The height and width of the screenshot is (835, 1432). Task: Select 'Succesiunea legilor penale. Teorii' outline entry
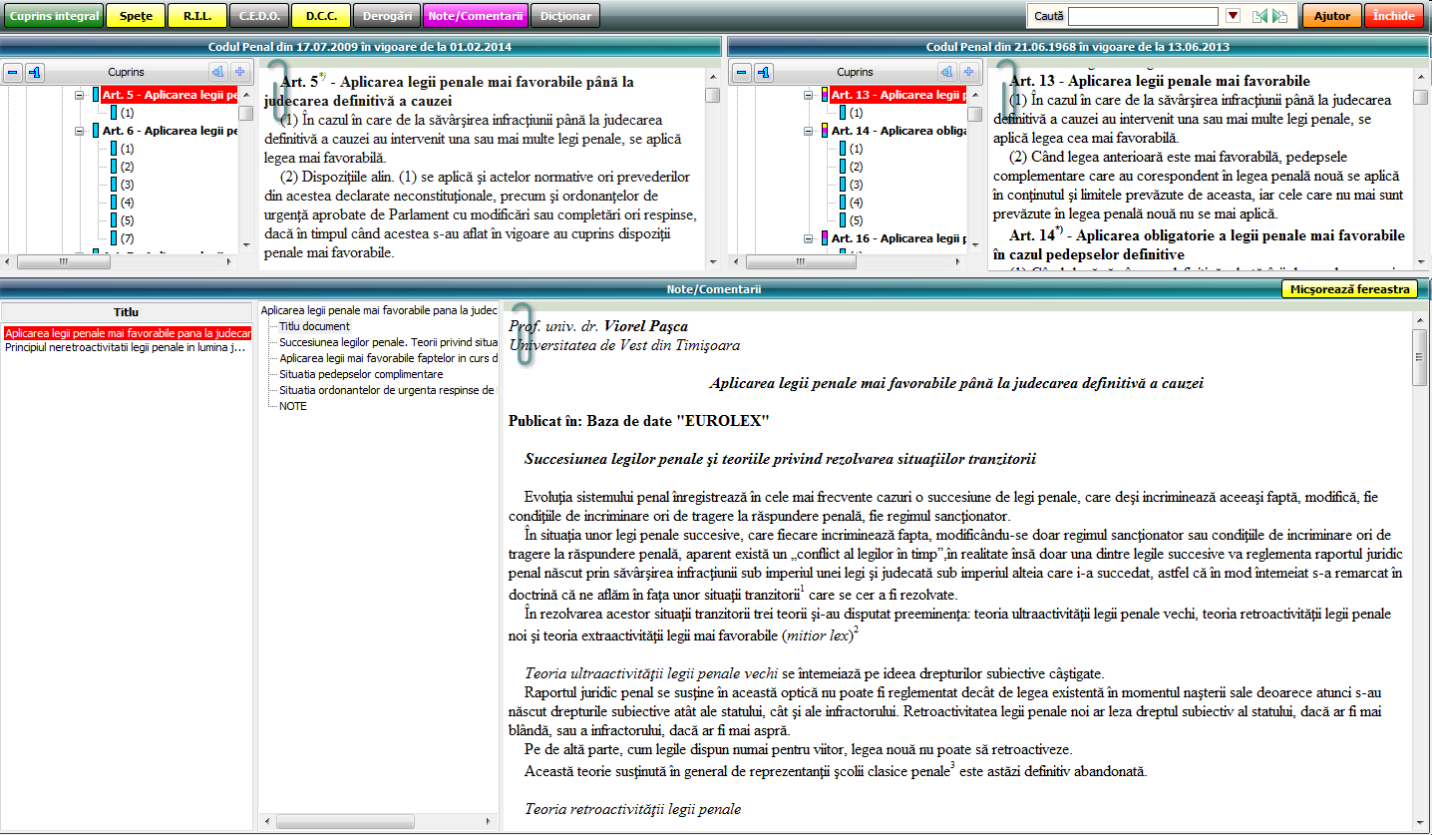[x=388, y=342]
